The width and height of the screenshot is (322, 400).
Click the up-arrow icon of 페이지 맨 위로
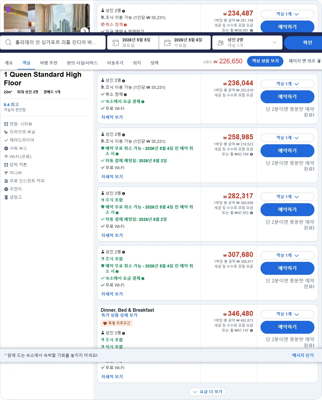tap(319, 61)
